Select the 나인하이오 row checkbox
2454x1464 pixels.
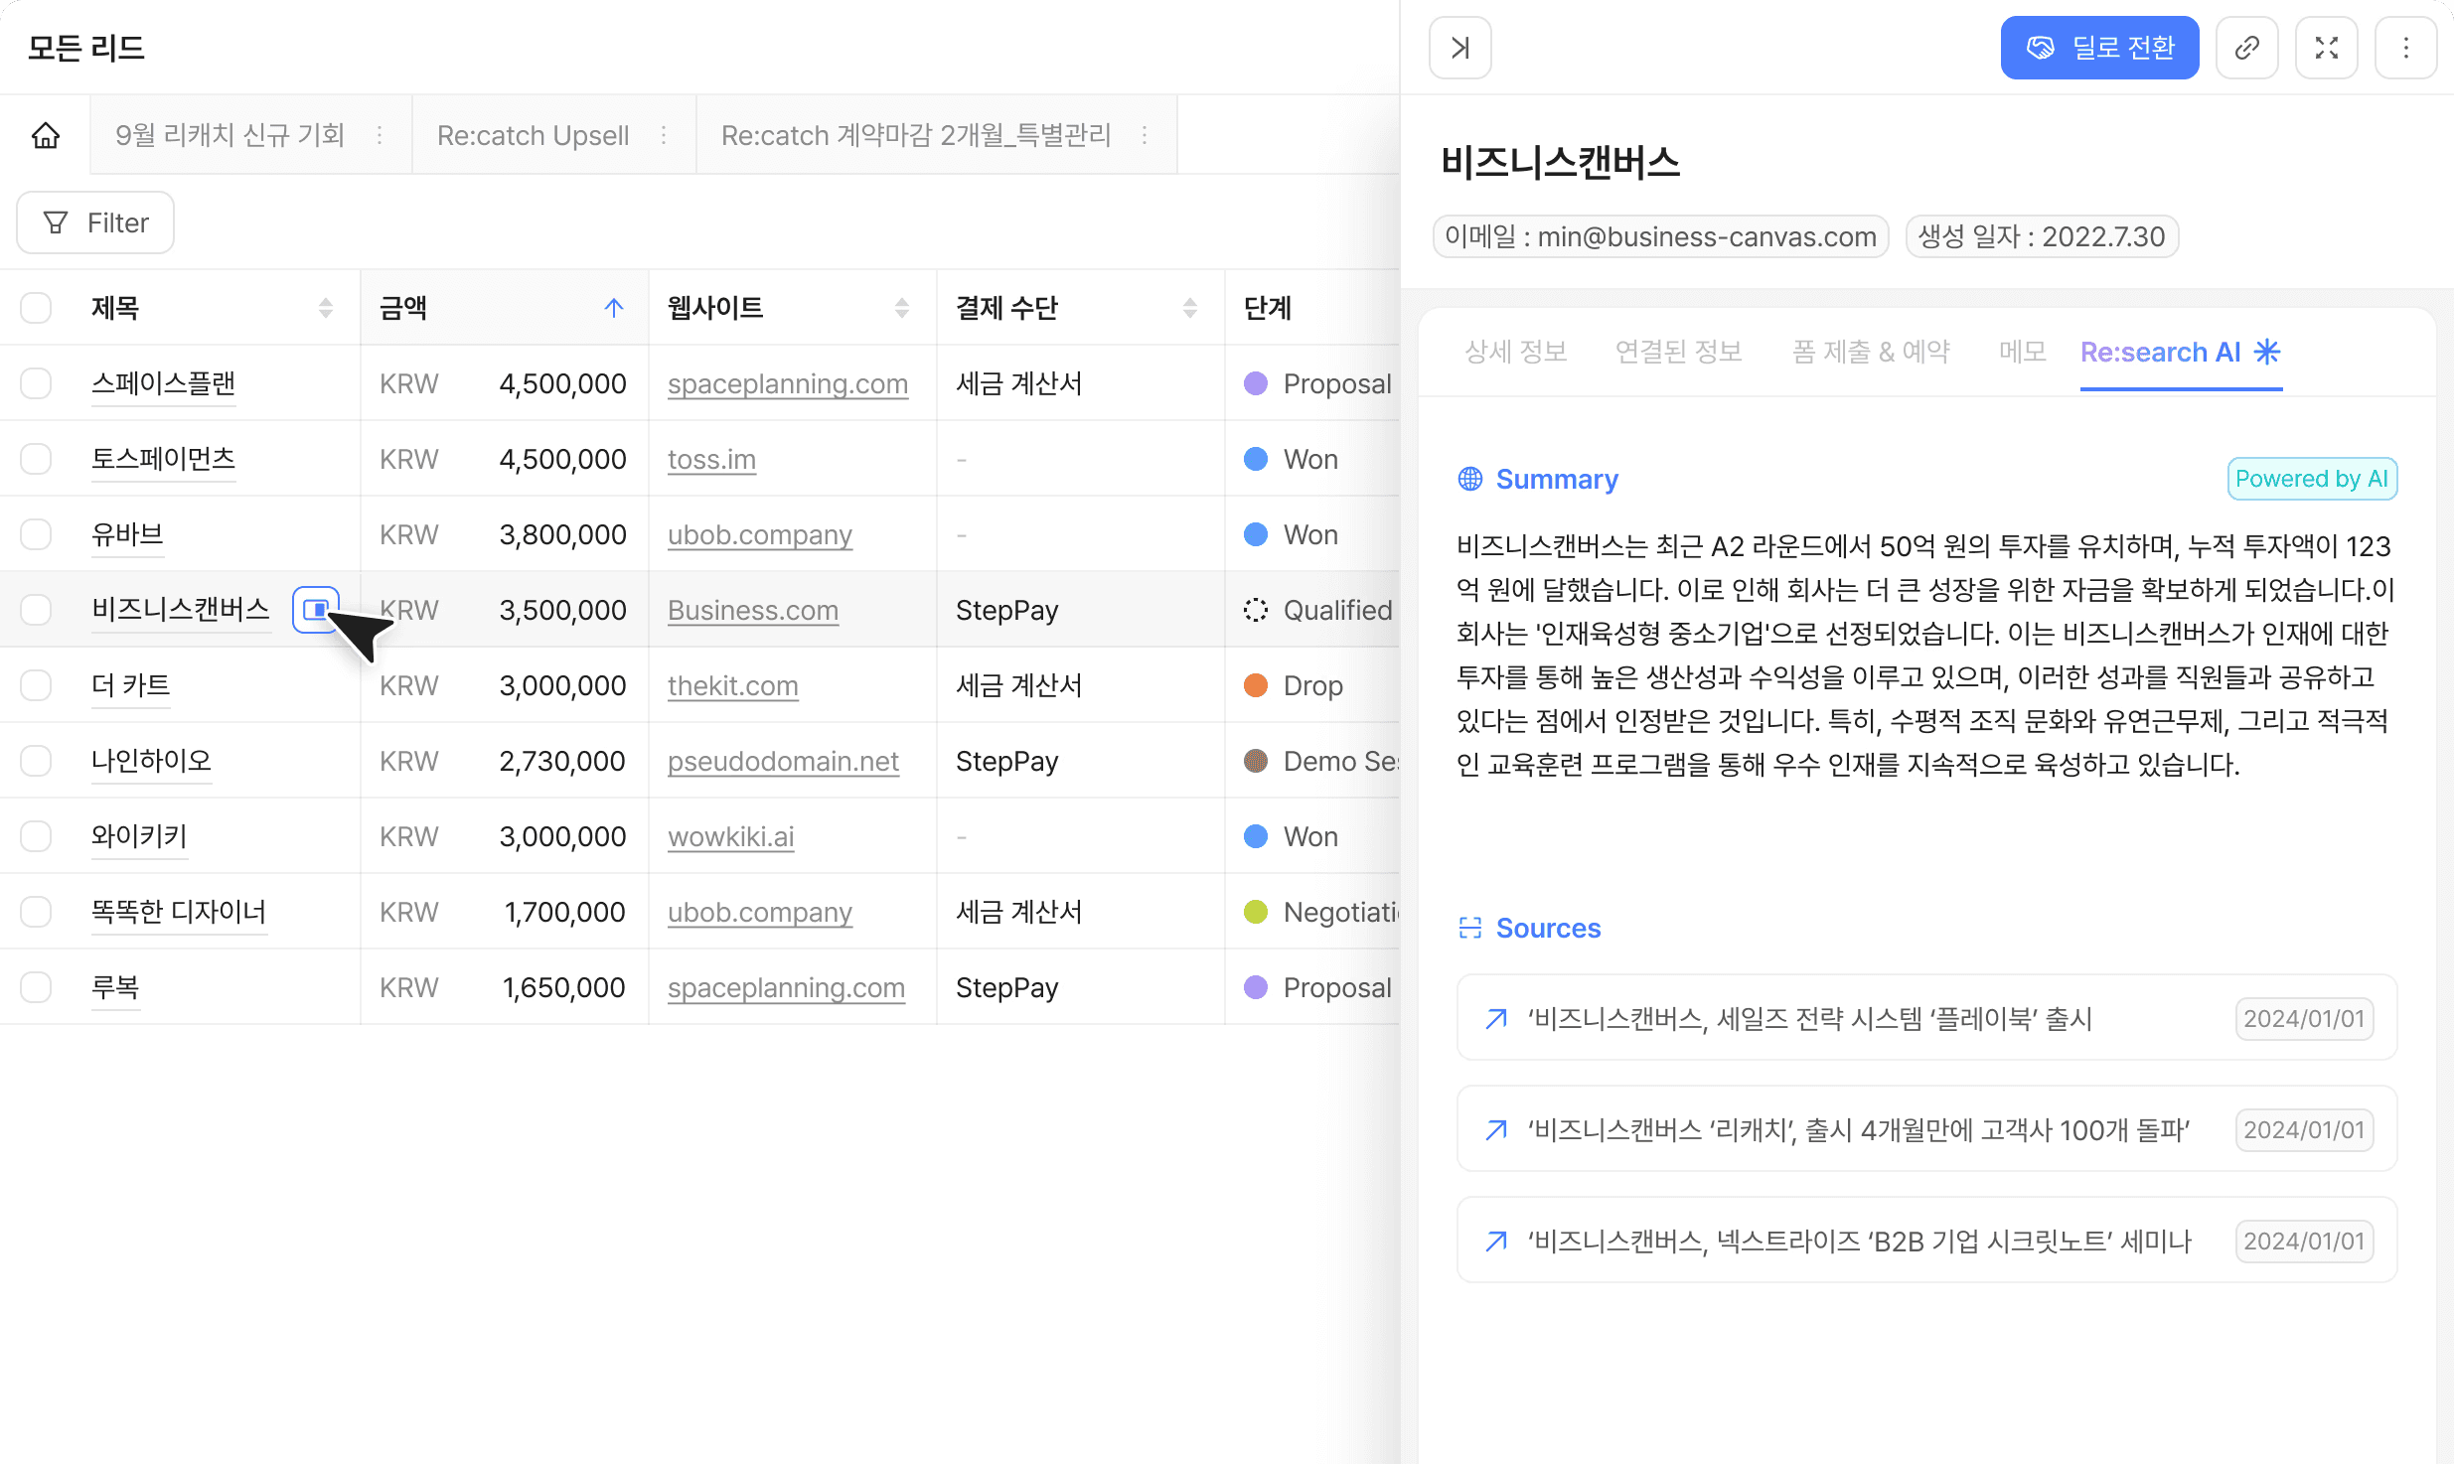click(x=36, y=761)
